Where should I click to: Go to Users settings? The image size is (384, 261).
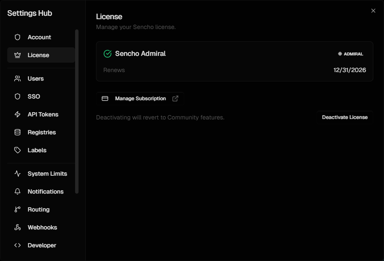click(x=41, y=78)
